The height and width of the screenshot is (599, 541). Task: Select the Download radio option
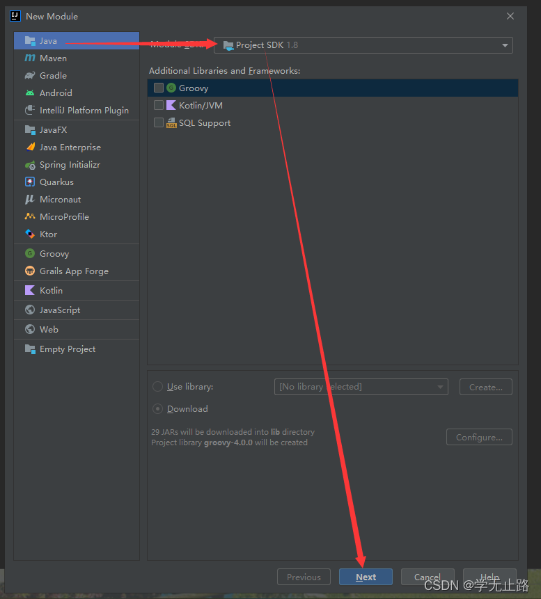(x=157, y=409)
